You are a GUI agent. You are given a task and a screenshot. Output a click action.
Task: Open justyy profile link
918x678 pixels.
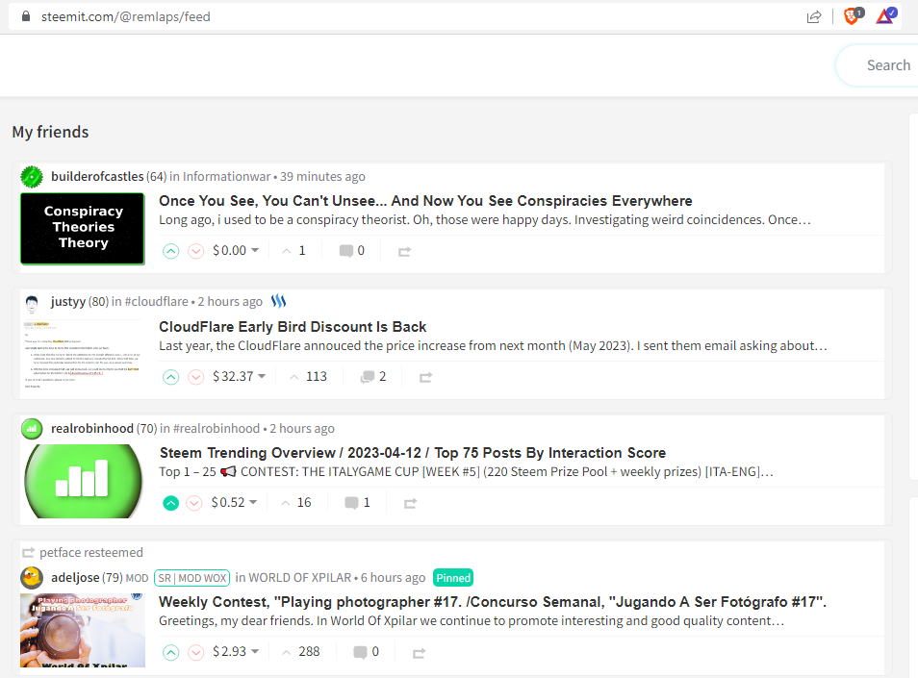68,301
